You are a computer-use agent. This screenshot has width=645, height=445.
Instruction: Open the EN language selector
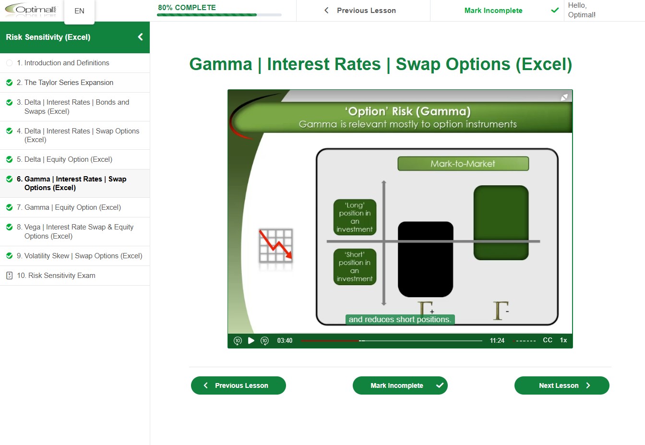point(80,11)
